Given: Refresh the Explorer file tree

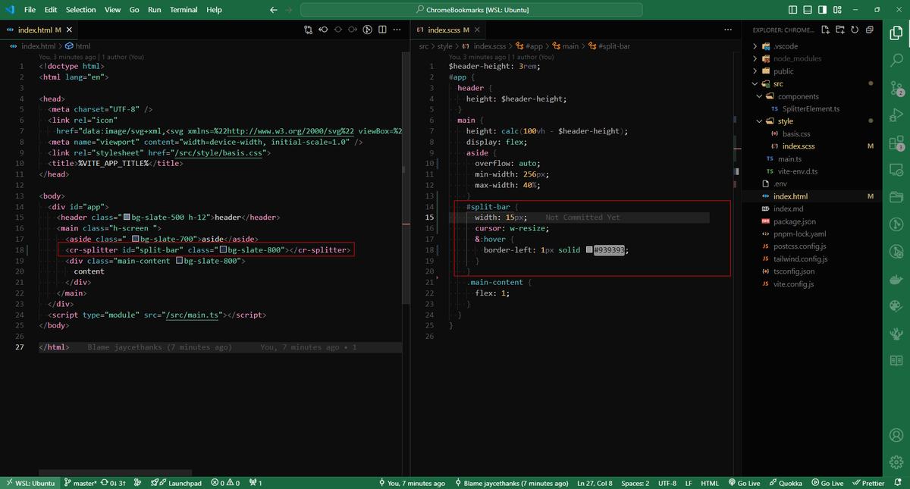Looking at the screenshot, I should 855,30.
